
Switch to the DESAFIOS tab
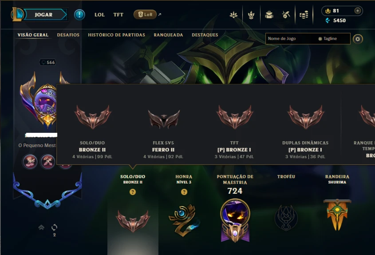click(68, 35)
